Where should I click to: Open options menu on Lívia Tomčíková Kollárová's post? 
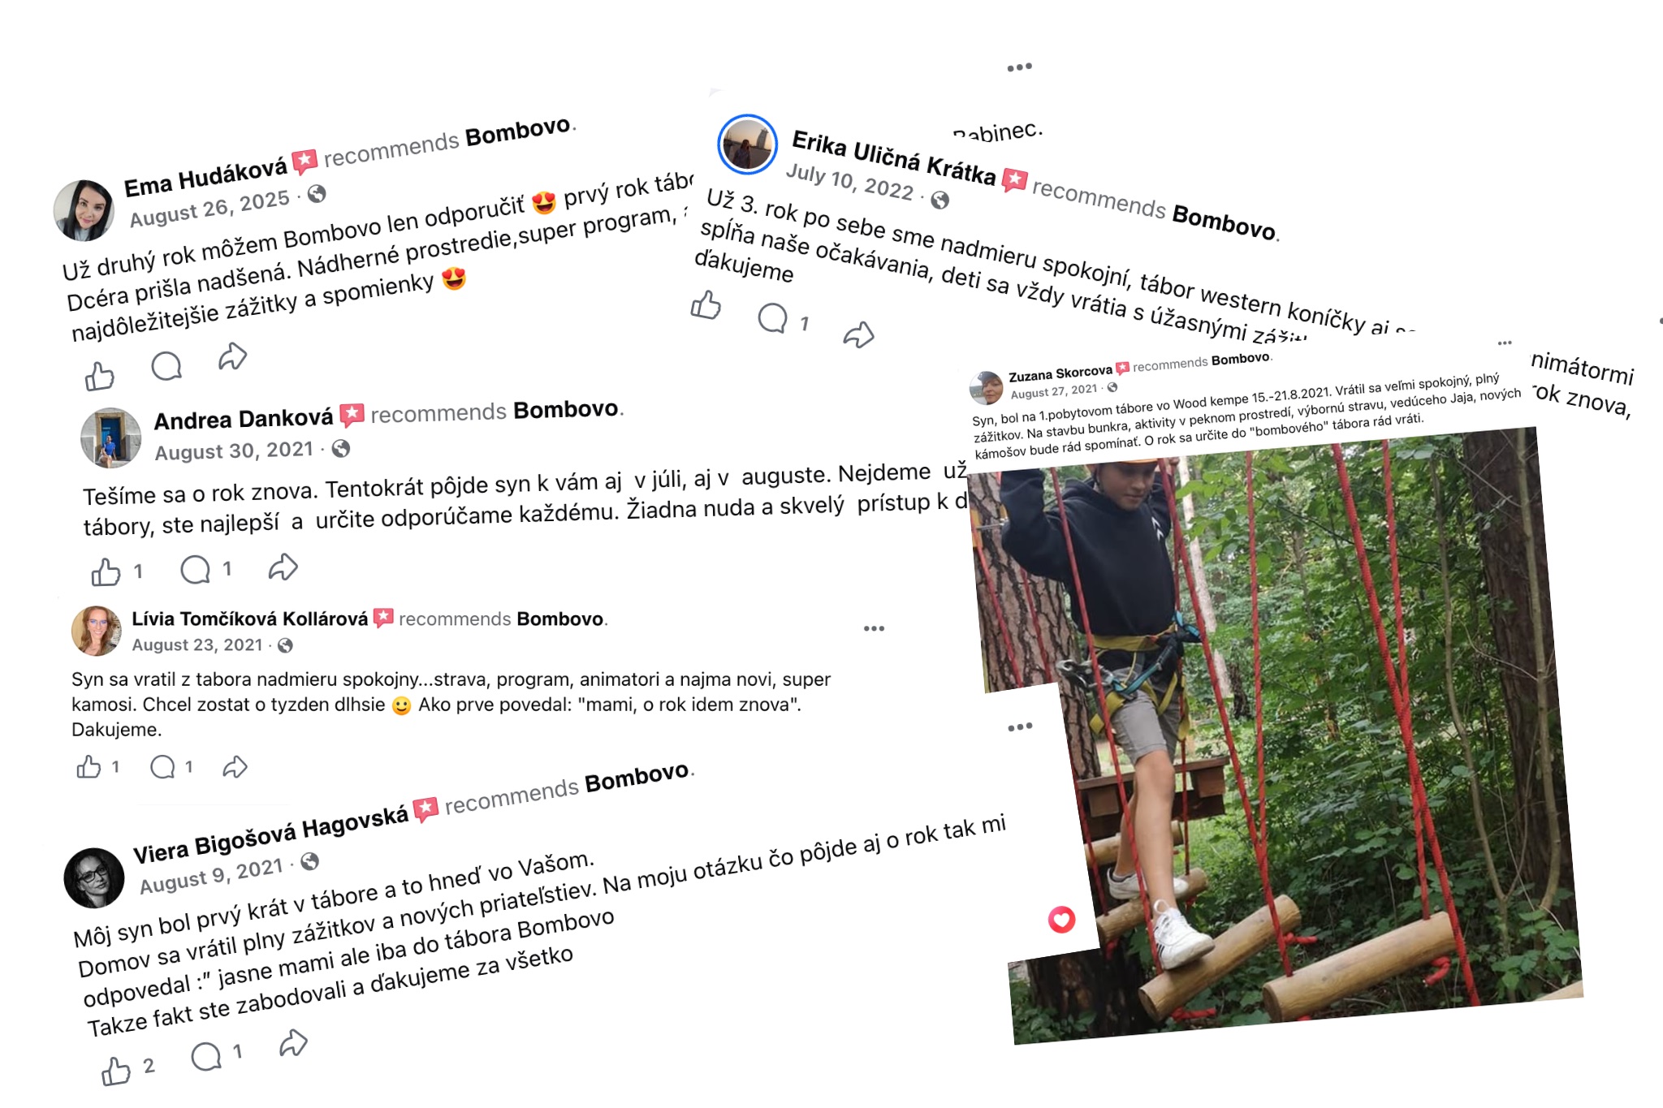[x=874, y=628]
